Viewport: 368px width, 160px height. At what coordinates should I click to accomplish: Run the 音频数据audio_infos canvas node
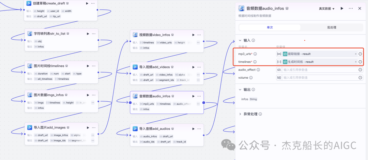194,96
